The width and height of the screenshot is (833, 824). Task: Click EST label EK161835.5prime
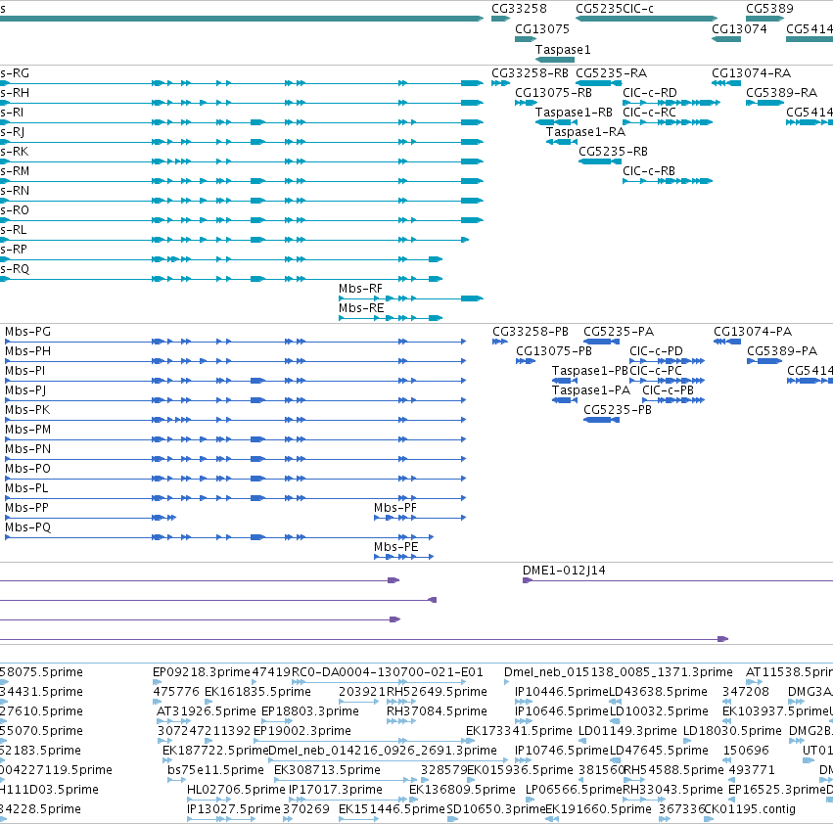(x=257, y=692)
